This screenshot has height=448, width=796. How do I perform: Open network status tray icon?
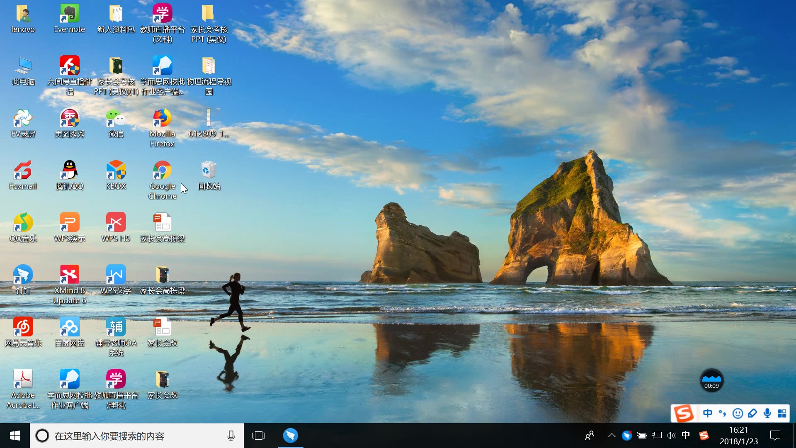pyautogui.click(x=657, y=436)
